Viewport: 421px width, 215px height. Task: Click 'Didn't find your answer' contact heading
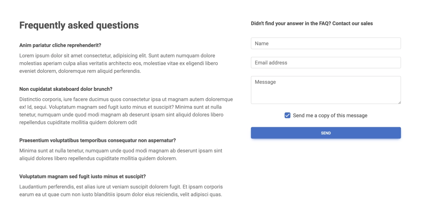click(x=312, y=23)
